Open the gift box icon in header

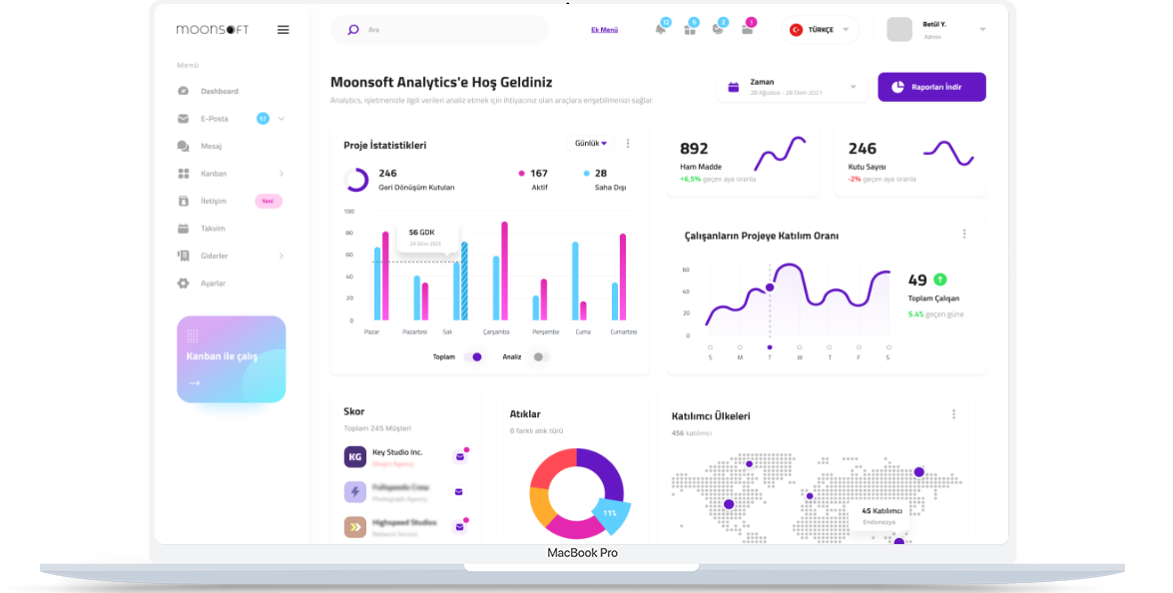(x=689, y=29)
